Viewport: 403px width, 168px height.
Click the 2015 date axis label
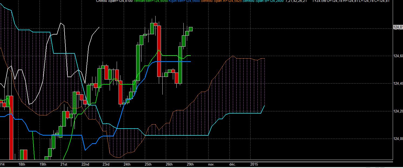click(x=254, y=164)
